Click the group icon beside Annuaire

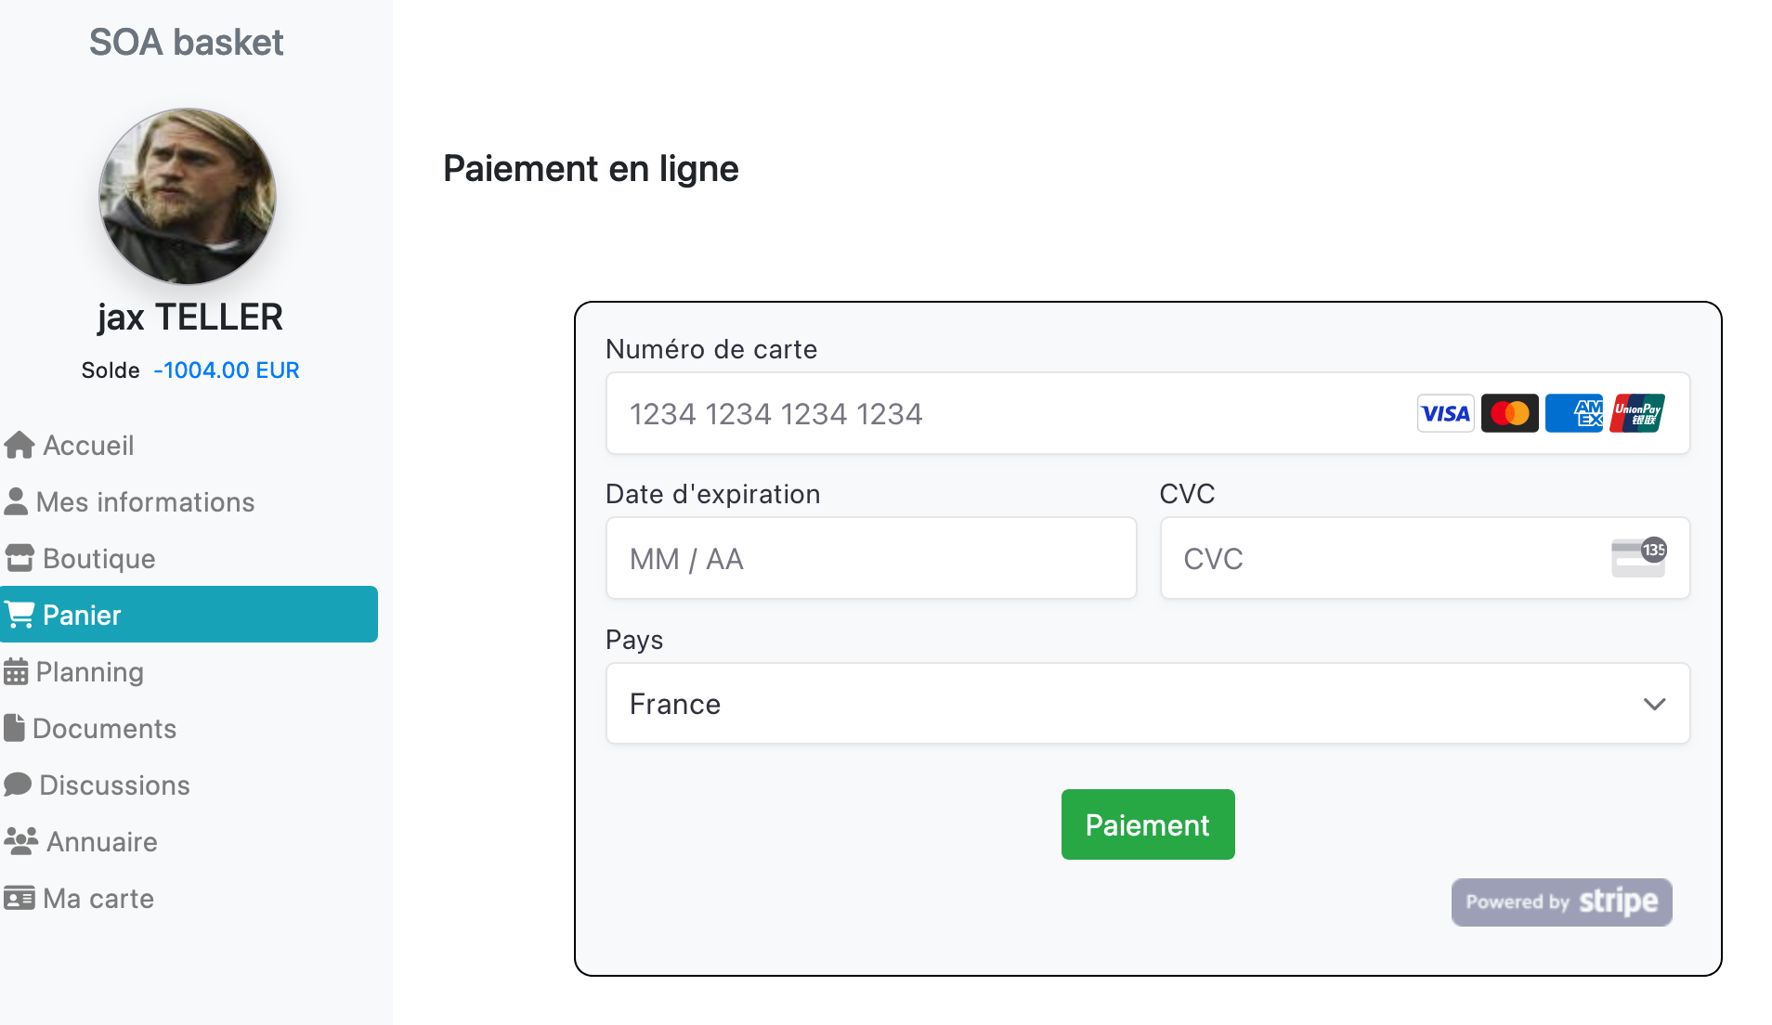point(20,842)
